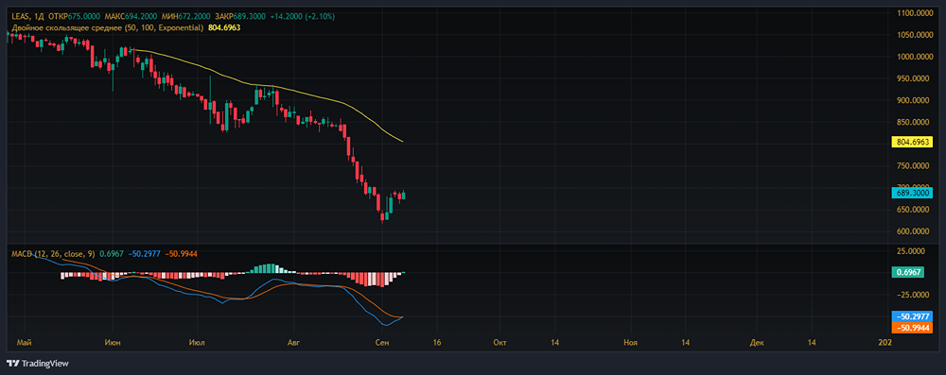Viewport: 946px width, 375px height.
Task: Click the Июн date on time axis
Action: (113, 343)
